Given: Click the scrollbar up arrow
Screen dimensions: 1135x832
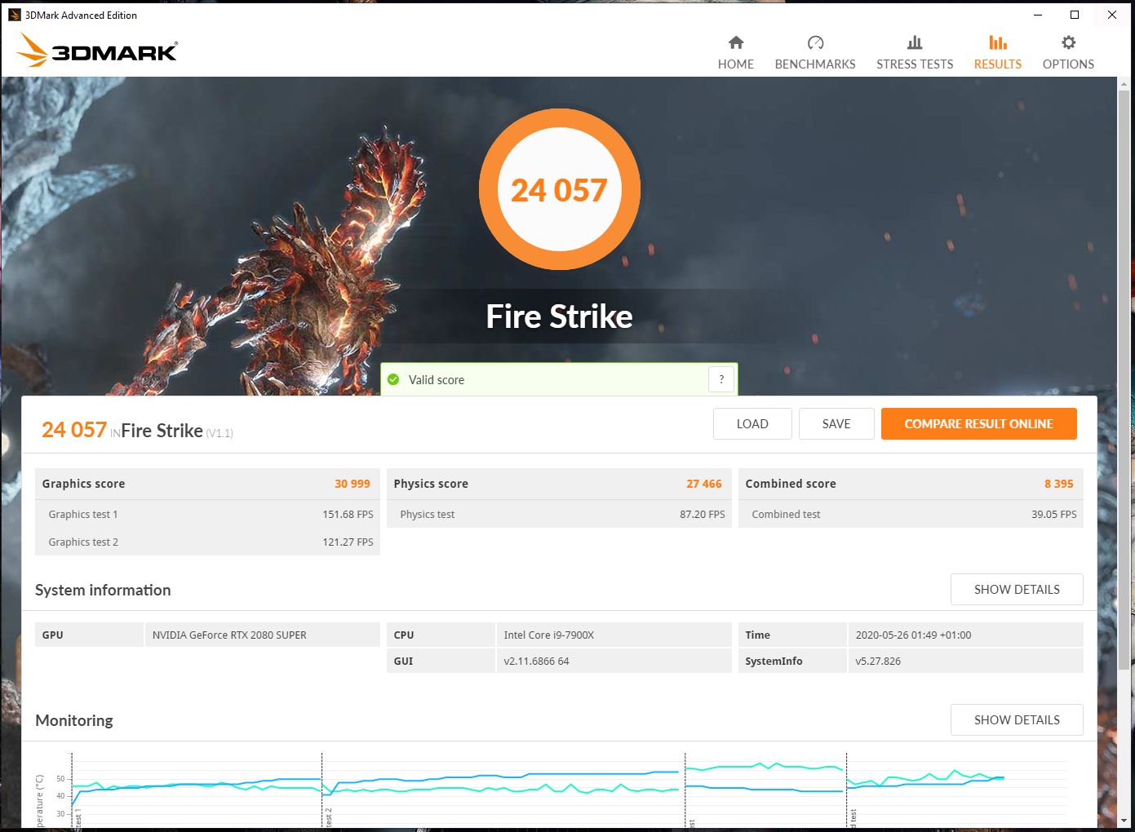Looking at the screenshot, I should coord(1125,83).
